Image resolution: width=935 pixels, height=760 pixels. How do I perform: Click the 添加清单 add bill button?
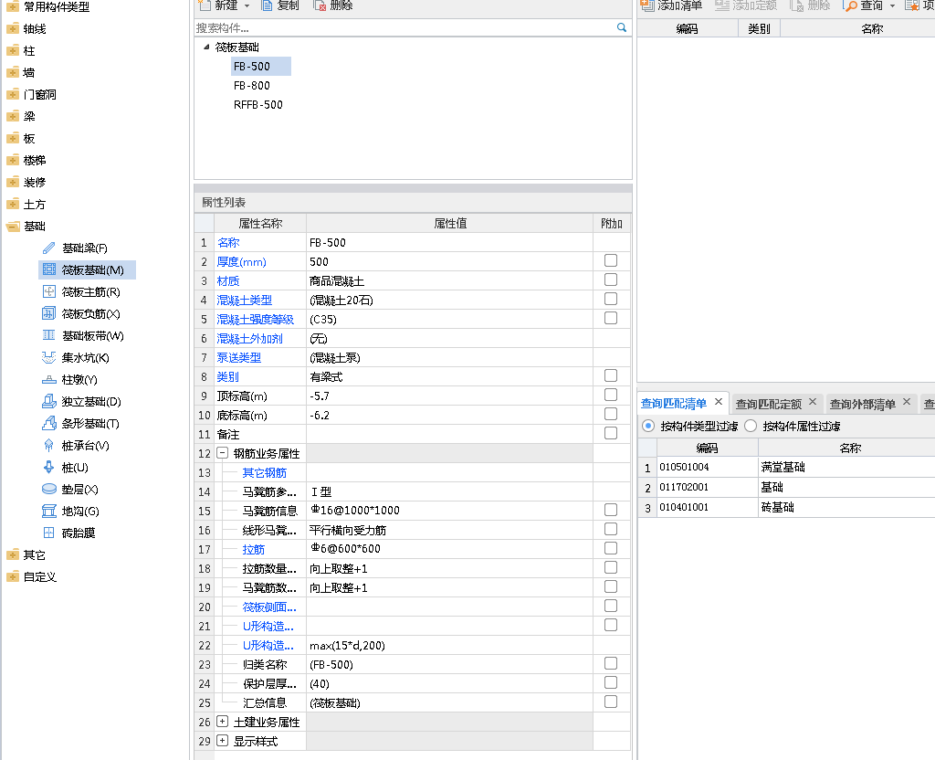pyautogui.click(x=671, y=5)
